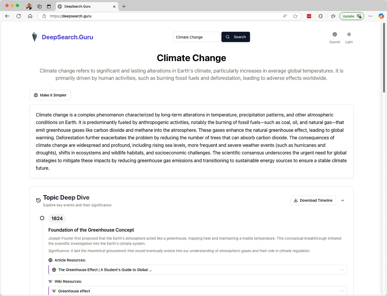Open the Greenhouse effect wiki resource

click(74, 291)
